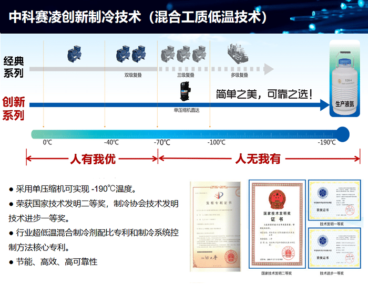368x285 pixels.
Task: Click the slogan 简单之美，可靠之选！
Action: (264, 94)
